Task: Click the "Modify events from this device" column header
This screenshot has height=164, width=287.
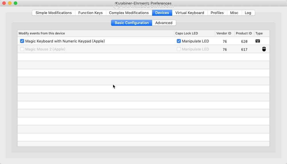Action: point(96,33)
